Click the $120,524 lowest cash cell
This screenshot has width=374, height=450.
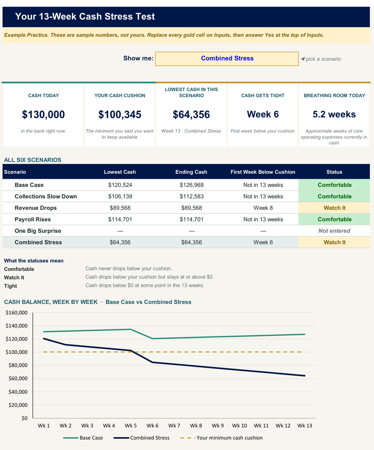120,185
